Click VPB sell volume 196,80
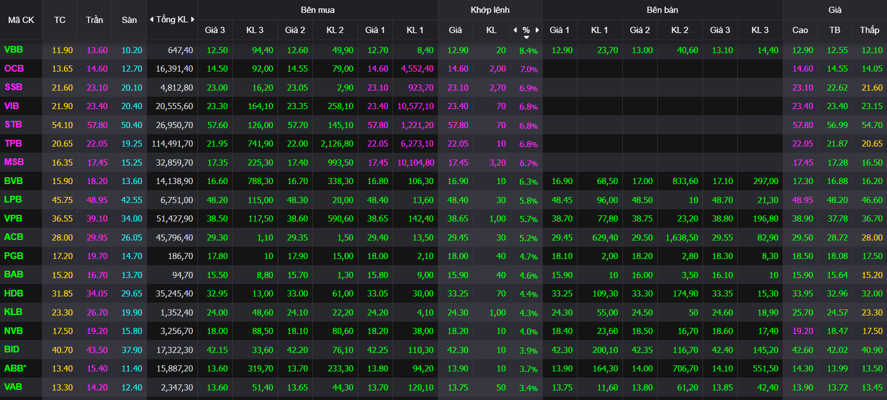This screenshot has height=400, width=887. click(765, 219)
